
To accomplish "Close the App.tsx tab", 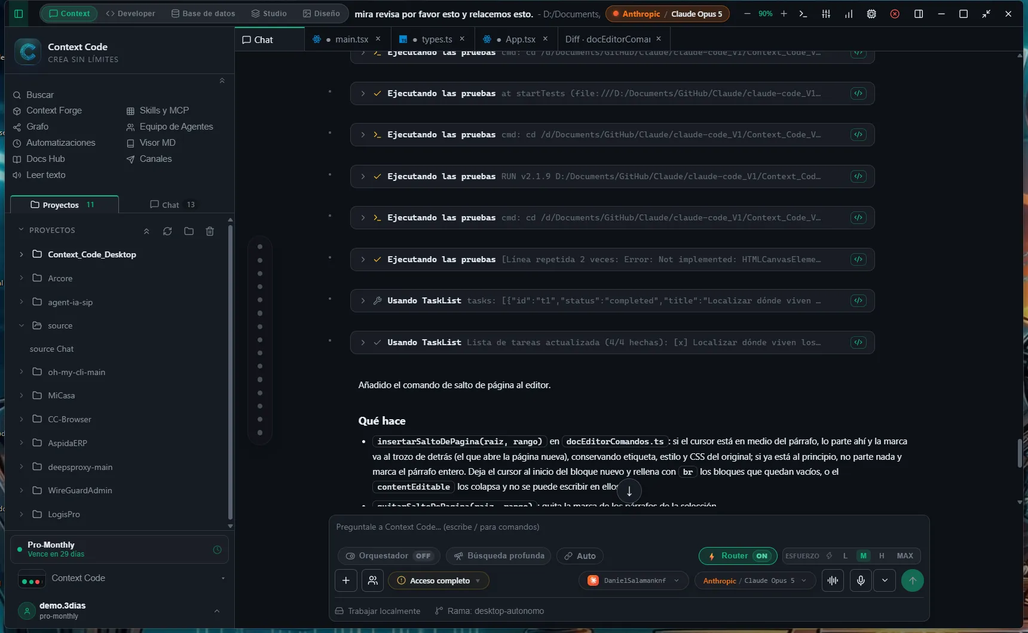I will (545, 39).
